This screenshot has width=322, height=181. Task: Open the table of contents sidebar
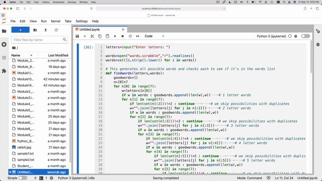click(x=4, y=58)
